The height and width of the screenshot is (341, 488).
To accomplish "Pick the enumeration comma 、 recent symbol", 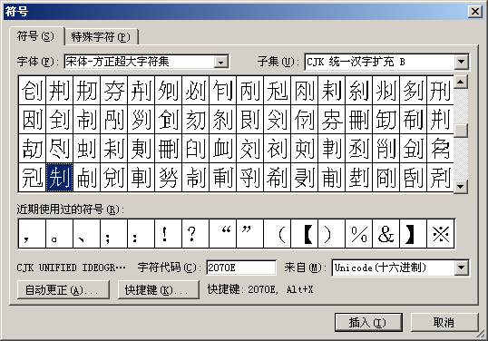I will coord(86,234).
